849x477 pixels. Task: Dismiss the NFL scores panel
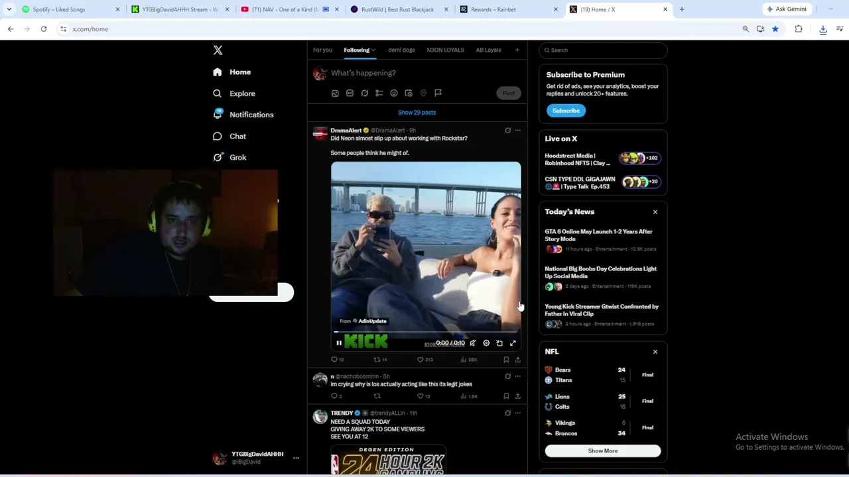coord(655,352)
